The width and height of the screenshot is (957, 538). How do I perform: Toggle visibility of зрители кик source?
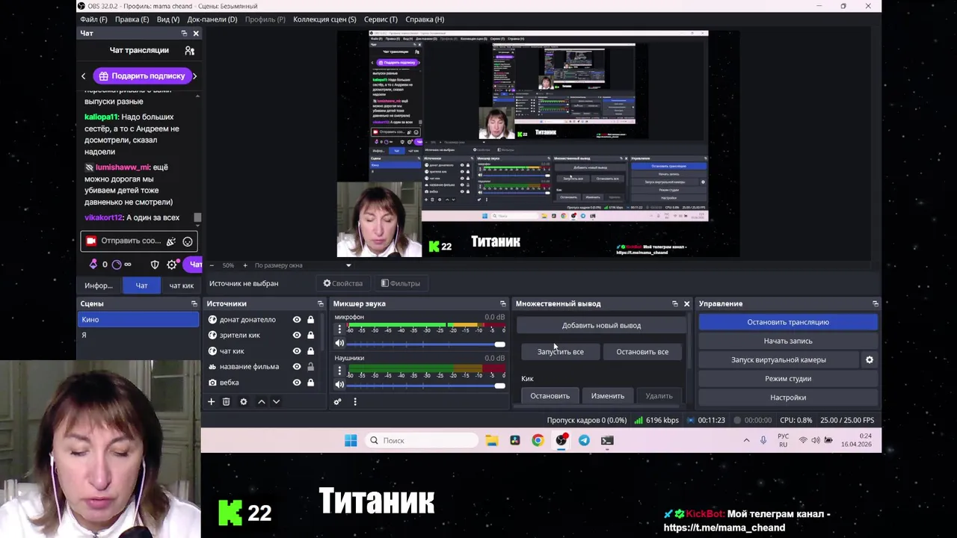297,336
